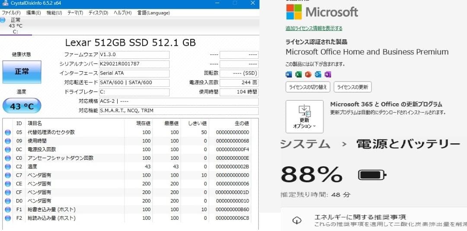
Task: Select the アンセーフシャットダウン回数 row
Action: click(128, 158)
